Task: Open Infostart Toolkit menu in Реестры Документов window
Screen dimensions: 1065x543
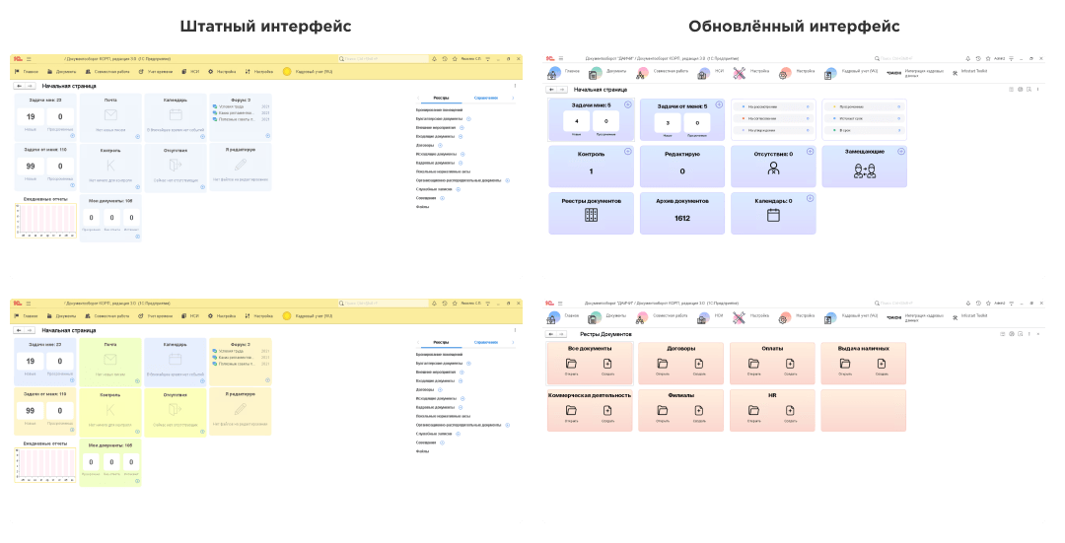Action: coord(970,316)
